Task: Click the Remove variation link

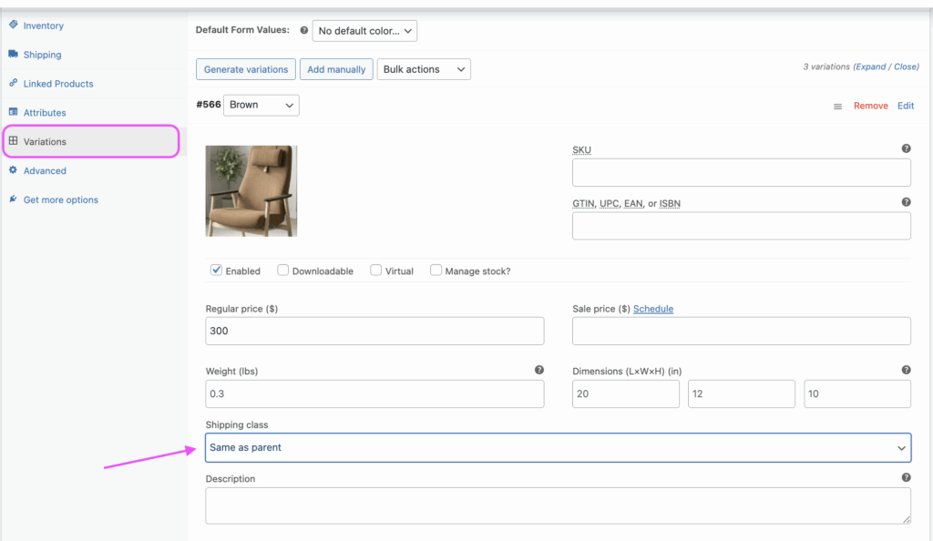Action: [870, 106]
